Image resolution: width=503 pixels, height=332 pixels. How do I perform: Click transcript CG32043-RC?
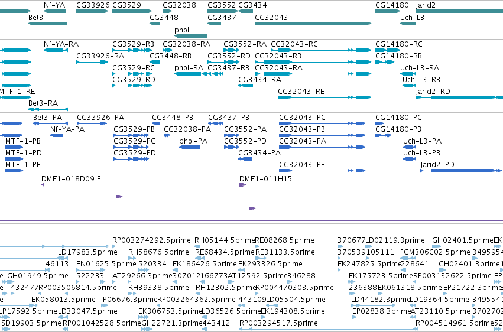(x=294, y=44)
